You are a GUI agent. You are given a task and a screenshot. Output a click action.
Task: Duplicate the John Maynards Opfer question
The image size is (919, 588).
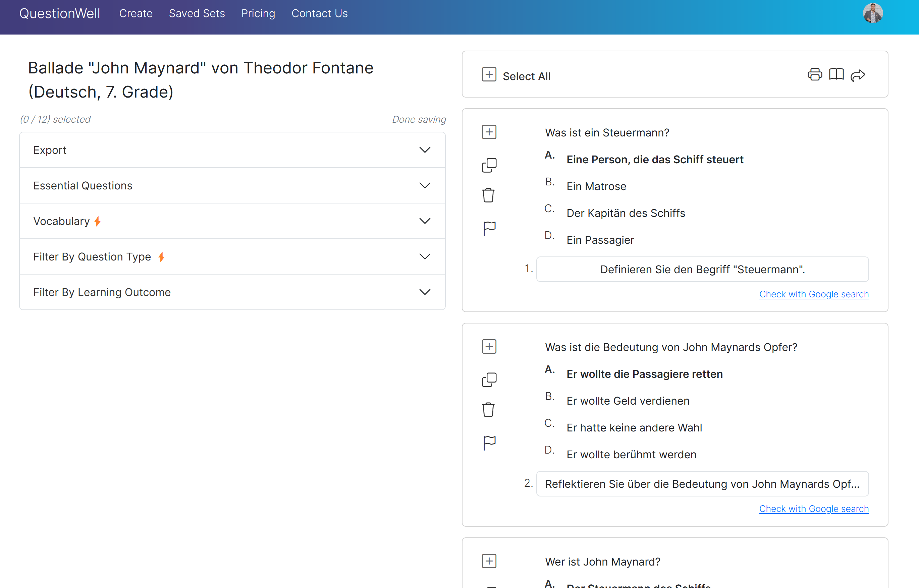pyautogui.click(x=489, y=380)
